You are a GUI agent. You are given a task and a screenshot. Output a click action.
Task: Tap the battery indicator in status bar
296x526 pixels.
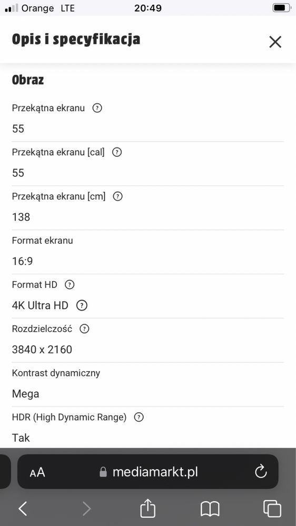click(282, 8)
